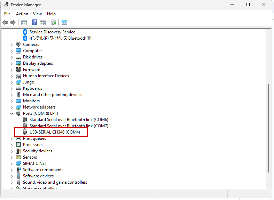Click Show/Hide Console Tree toolbar icon

[x=24, y=22]
